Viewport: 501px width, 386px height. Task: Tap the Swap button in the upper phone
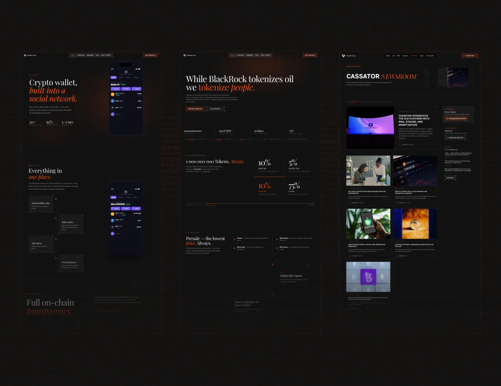[136, 89]
